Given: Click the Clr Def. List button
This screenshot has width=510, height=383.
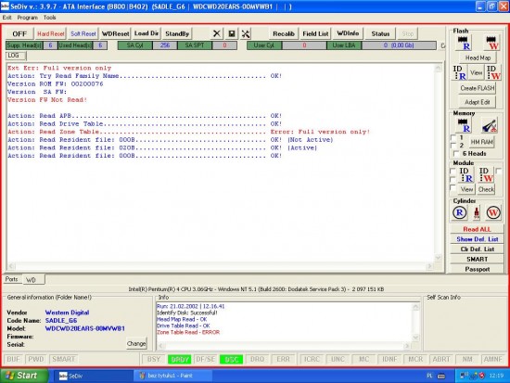Looking at the screenshot, I should tap(478, 249).
